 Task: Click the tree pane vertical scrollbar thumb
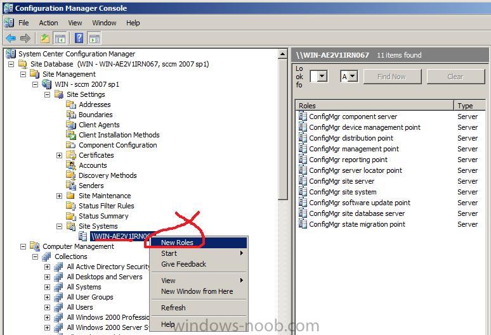282,129
